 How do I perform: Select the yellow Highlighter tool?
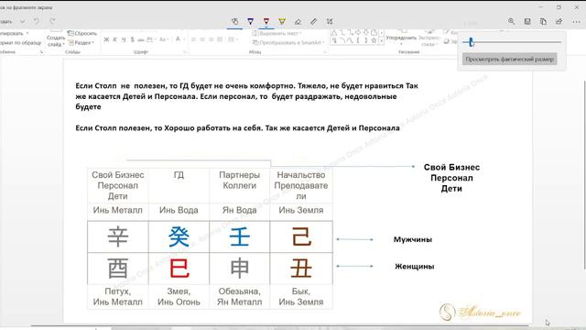coord(282,22)
